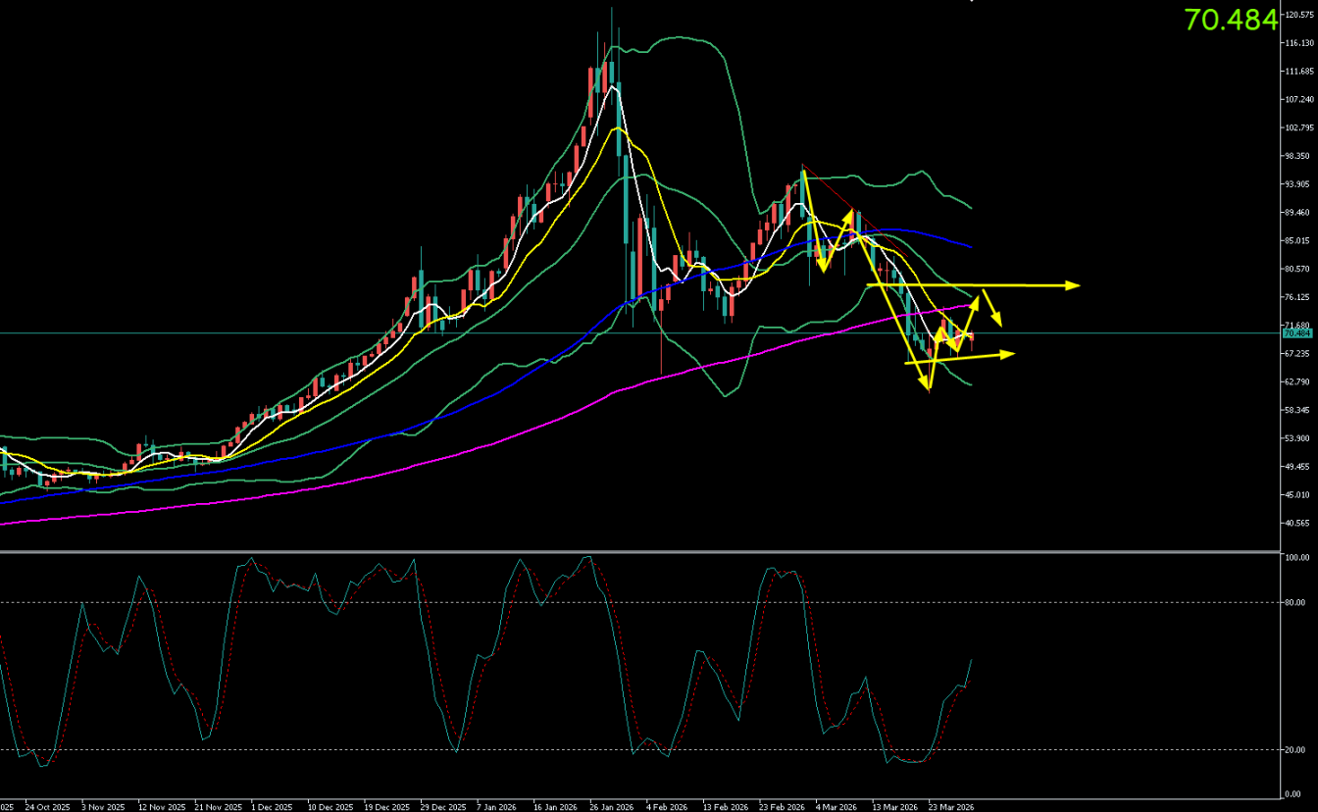Select the right end of the magenta moving average
The width and height of the screenshot is (1318, 812).
(969, 305)
